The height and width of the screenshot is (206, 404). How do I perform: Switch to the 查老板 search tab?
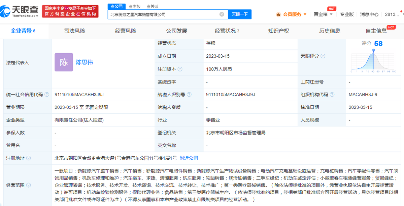click(135, 6)
